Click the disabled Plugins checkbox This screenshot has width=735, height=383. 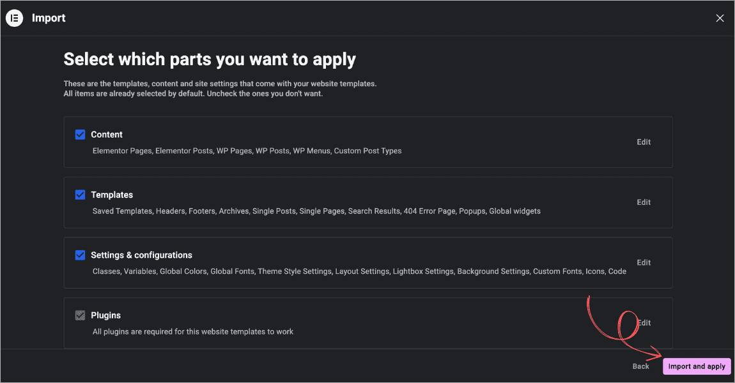(x=80, y=315)
